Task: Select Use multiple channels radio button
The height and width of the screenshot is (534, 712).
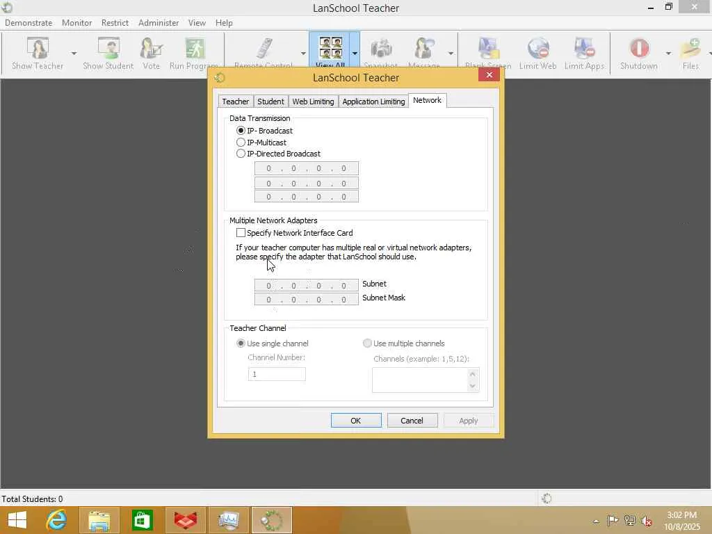Action: coord(367,343)
